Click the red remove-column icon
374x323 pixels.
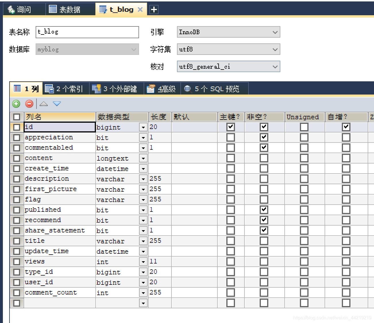29,104
